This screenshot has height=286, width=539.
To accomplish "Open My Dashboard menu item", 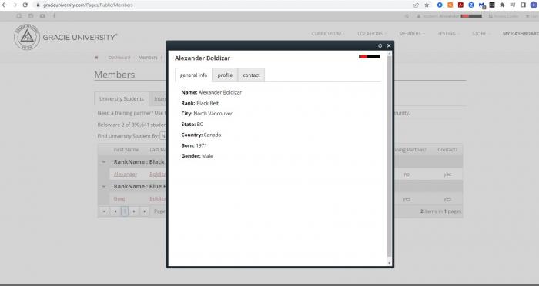I will 521,34.
